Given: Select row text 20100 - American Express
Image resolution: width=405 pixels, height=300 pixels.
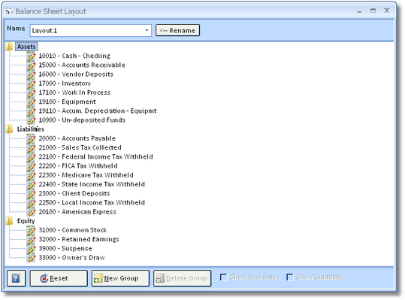Looking at the screenshot, I should [x=77, y=212].
